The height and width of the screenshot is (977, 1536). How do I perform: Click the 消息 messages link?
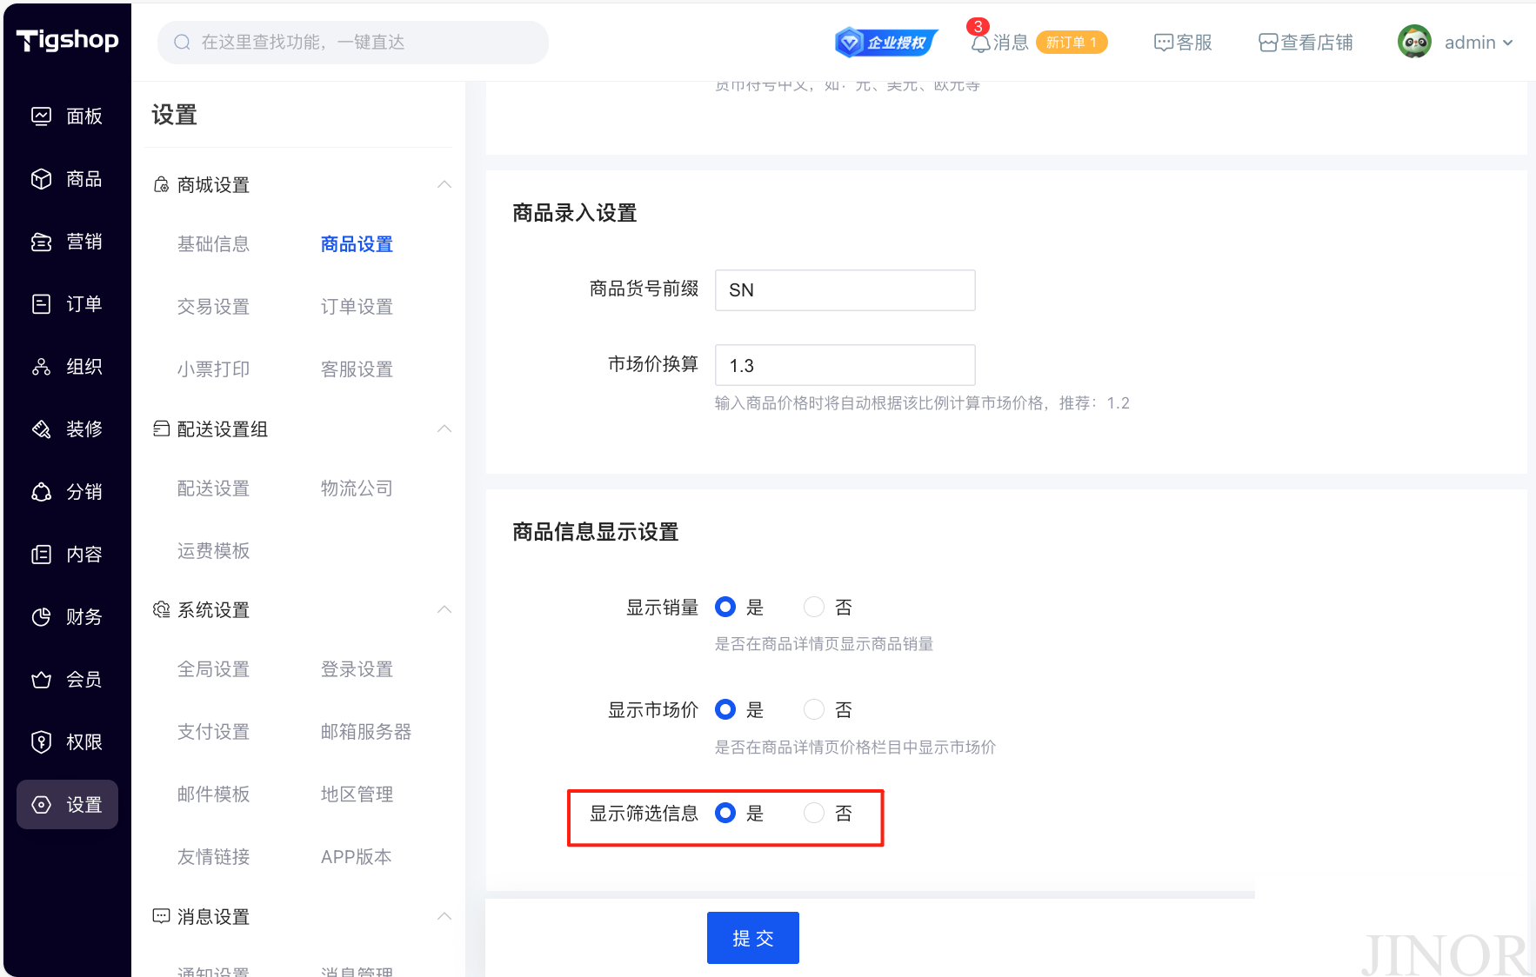[1011, 43]
